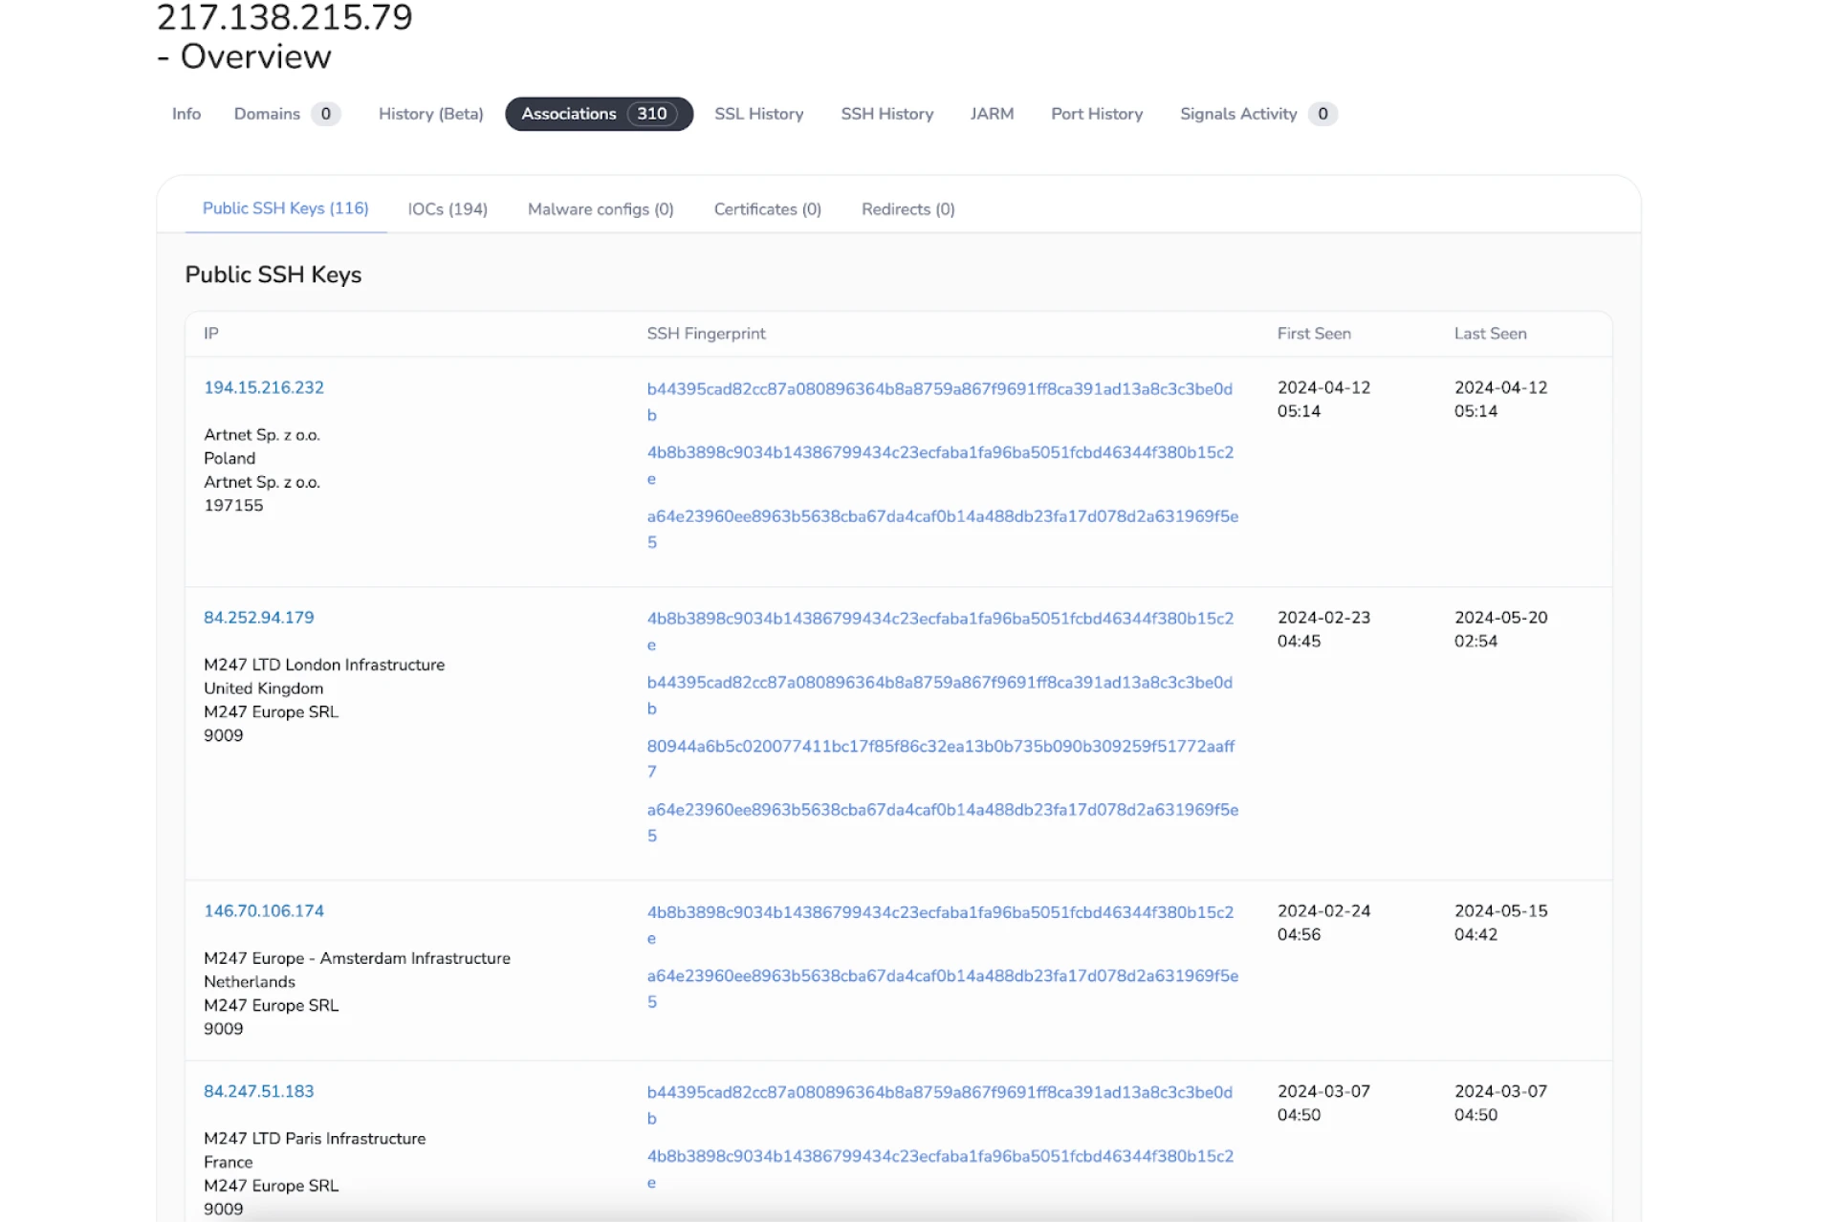Open the Info tab
Viewport: 1836px width, 1222px height.
[186, 114]
